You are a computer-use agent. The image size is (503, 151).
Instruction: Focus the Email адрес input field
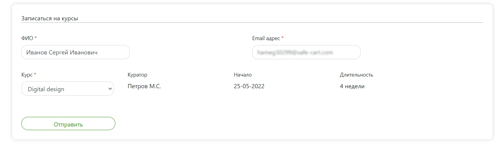point(306,52)
